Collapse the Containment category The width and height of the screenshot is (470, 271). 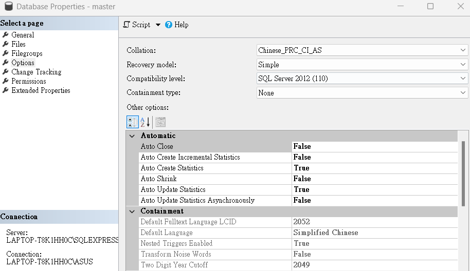click(x=132, y=211)
